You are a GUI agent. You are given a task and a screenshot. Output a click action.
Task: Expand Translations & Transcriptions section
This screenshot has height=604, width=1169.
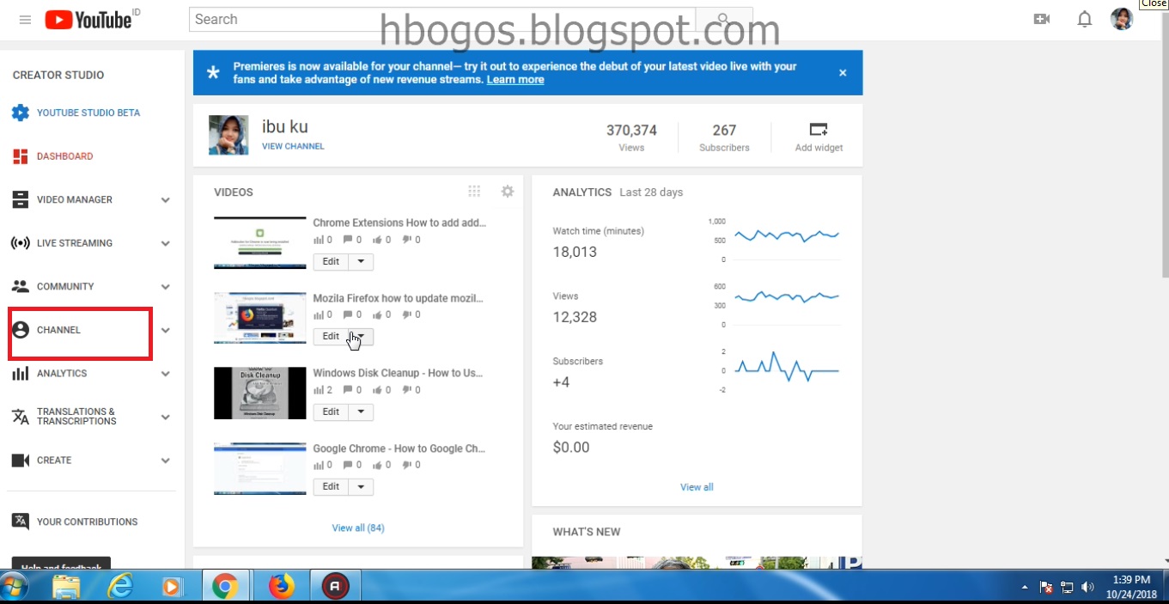click(x=166, y=417)
